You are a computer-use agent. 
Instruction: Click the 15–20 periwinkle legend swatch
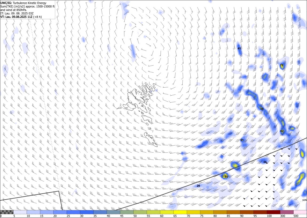[47, 212]
